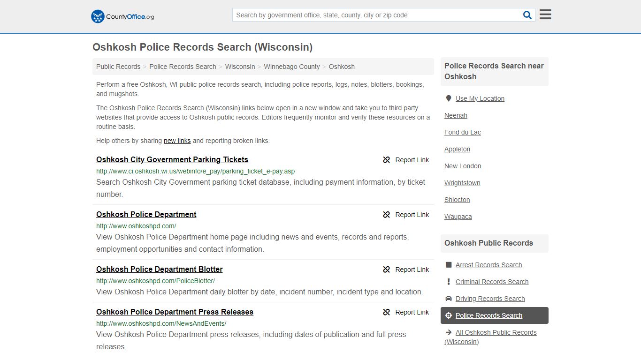Visit the parking_ticket_e-pay.asp URL
This screenshot has height=360, width=641.
pyautogui.click(x=195, y=171)
